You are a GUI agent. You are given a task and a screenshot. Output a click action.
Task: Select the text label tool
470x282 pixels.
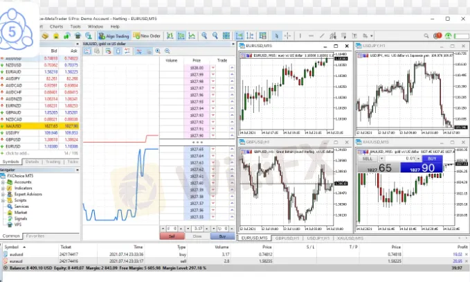coord(354,36)
